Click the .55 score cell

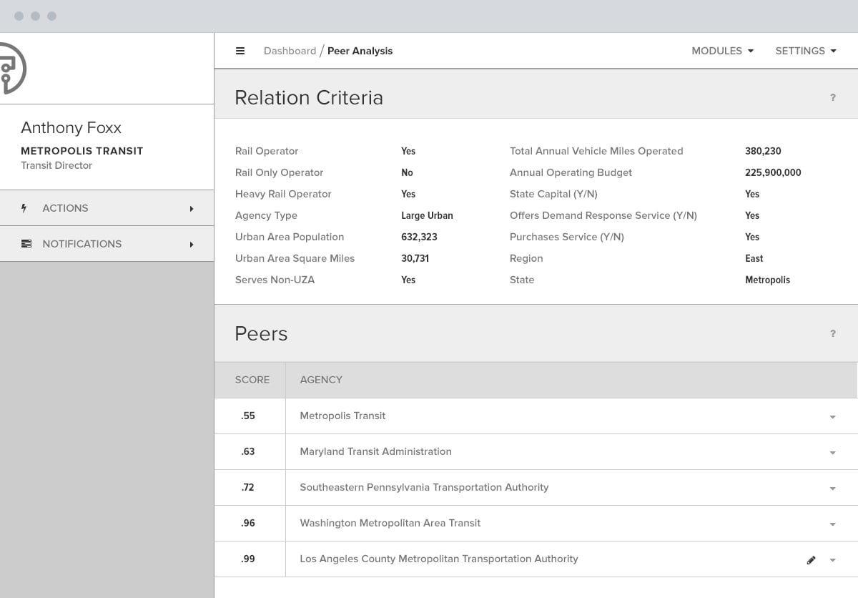pos(248,416)
